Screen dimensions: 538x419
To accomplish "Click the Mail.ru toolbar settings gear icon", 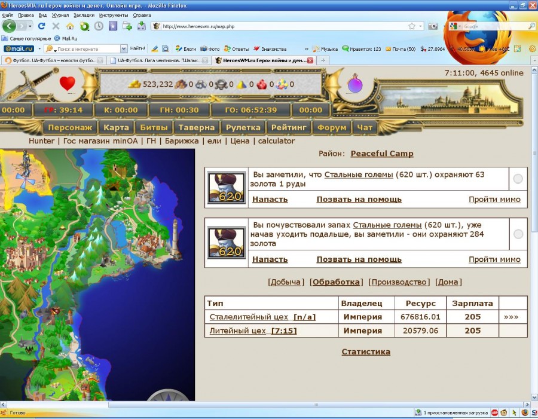I will (533, 49).
